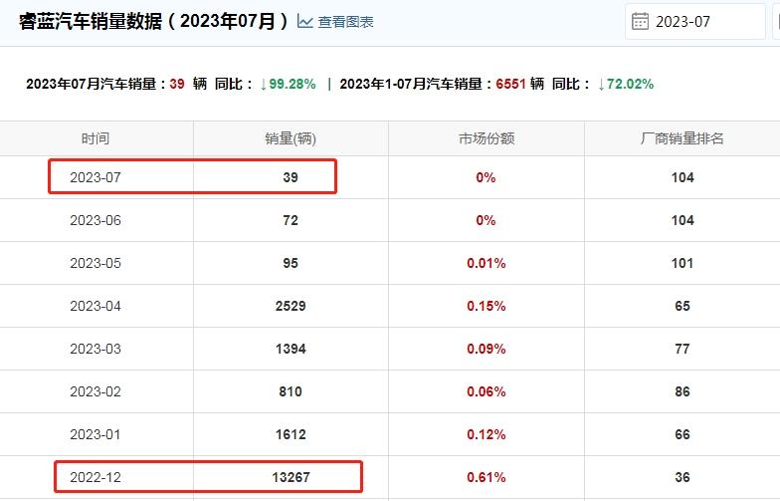Screen dimensions: 780x501
Task: Click the 2023-04 date cell
Action: (x=96, y=306)
